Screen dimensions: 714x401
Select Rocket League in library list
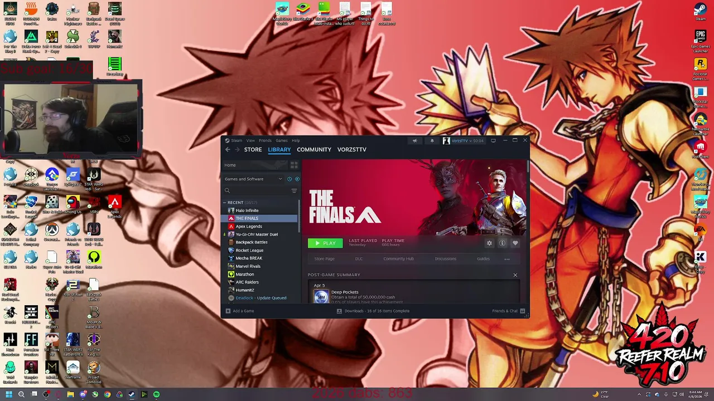260,250
